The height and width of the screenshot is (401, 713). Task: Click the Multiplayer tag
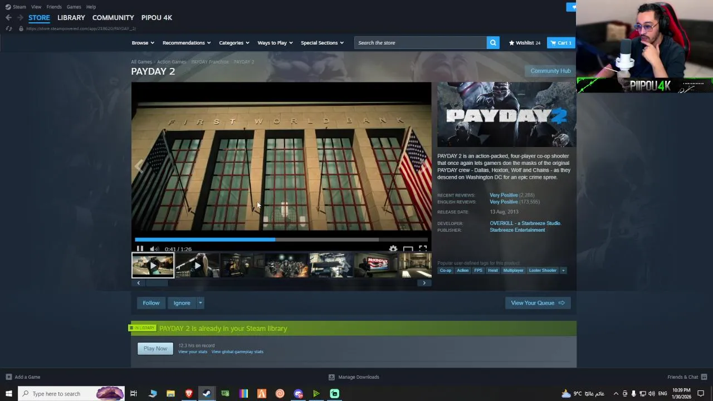click(x=513, y=271)
